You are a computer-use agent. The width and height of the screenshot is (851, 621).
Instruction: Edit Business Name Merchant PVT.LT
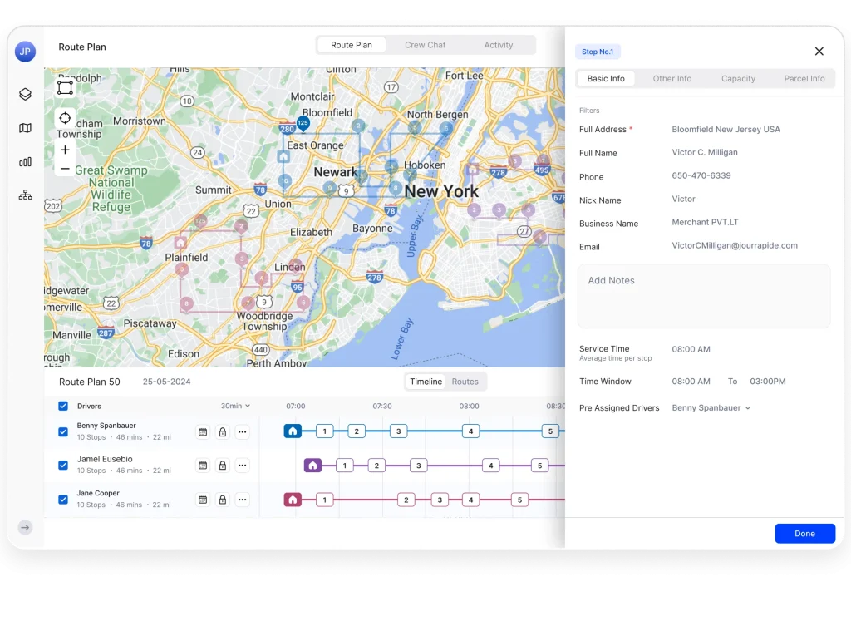(705, 222)
